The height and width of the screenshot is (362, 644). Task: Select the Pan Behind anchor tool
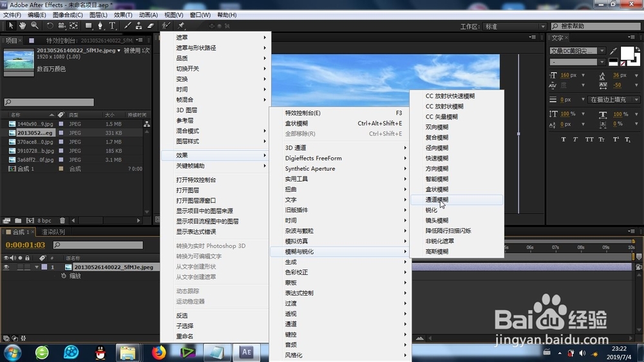point(73,26)
